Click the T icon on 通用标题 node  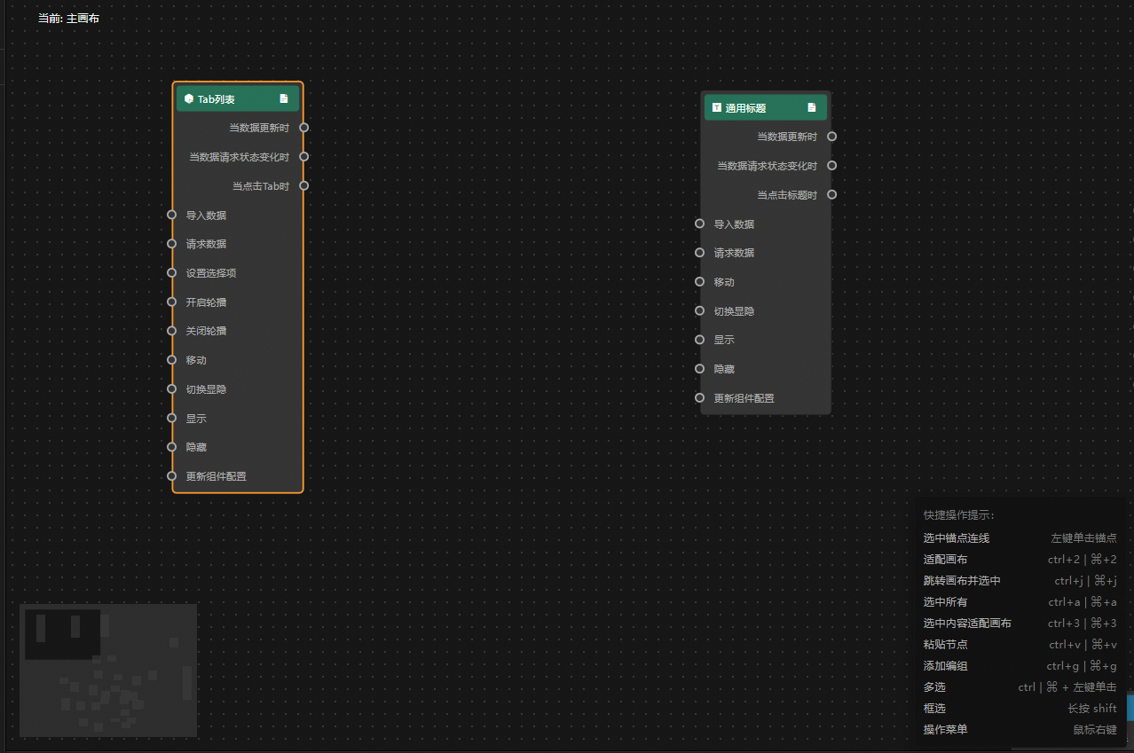tap(717, 107)
